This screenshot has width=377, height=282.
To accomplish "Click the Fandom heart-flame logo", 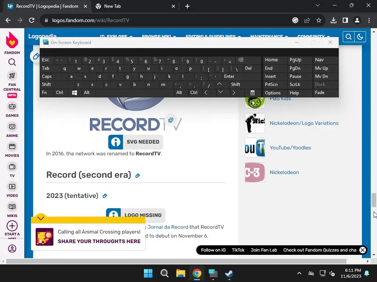I will pyautogui.click(x=12, y=40).
